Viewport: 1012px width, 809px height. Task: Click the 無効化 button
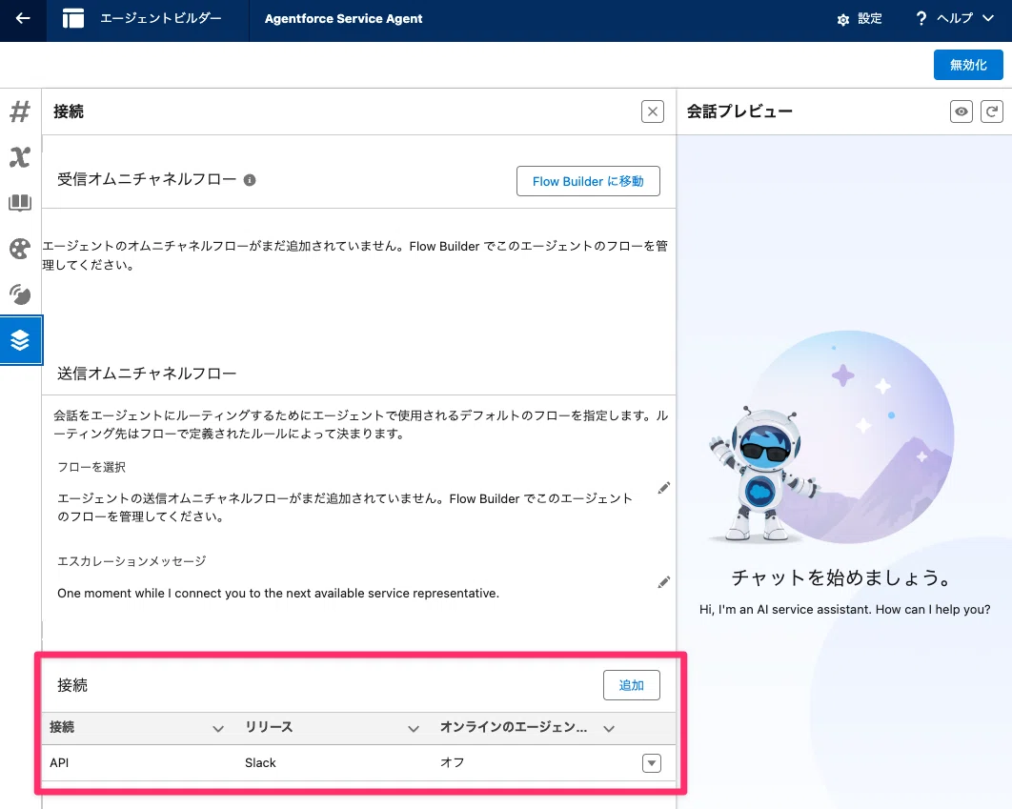(x=968, y=65)
